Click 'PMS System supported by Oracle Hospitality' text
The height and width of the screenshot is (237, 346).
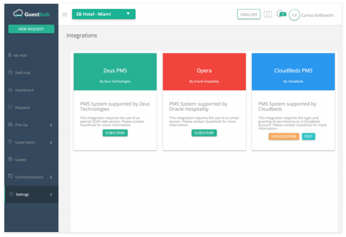pos(198,106)
